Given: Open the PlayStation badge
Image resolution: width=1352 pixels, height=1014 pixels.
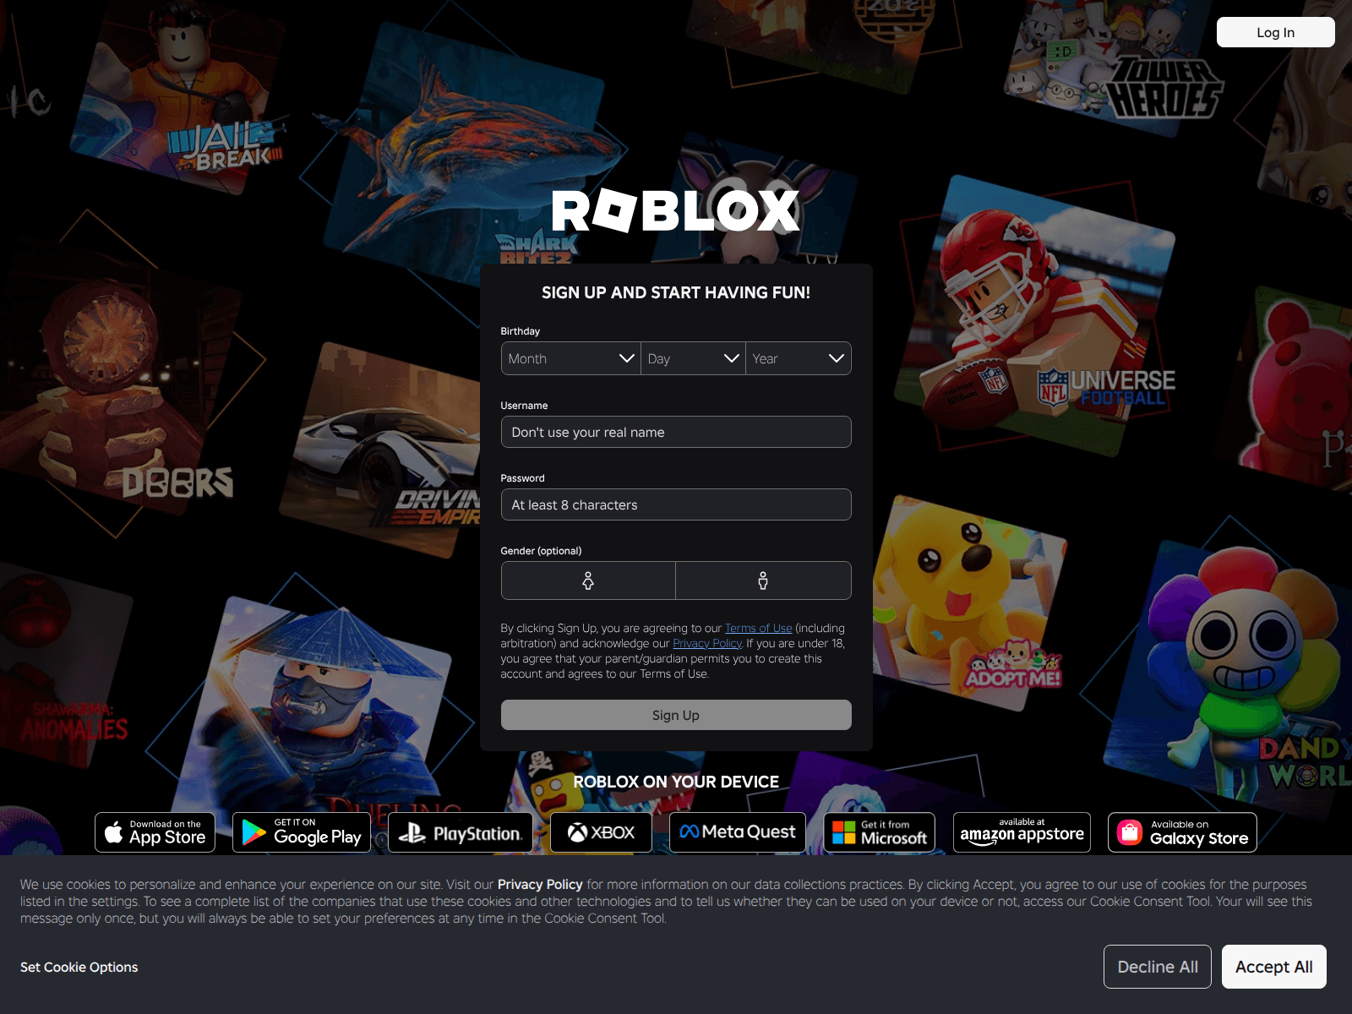Looking at the screenshot, I should (x=461, y=832).
